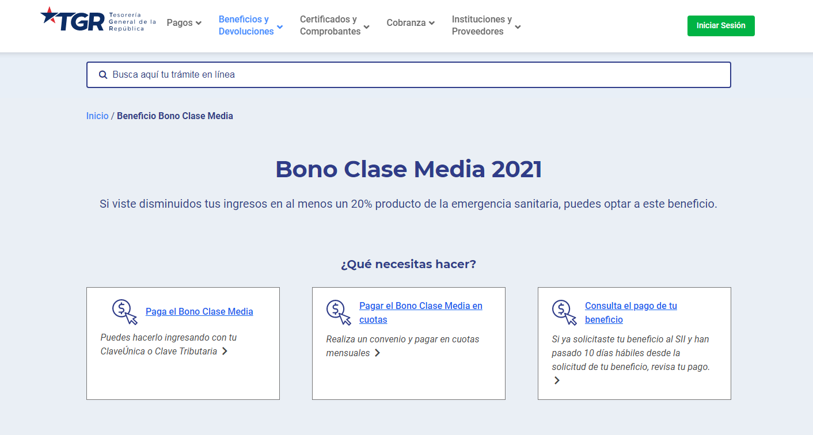Click arrow below revisa tu pago text
813x435 pixels.
[x=557, y=380]
